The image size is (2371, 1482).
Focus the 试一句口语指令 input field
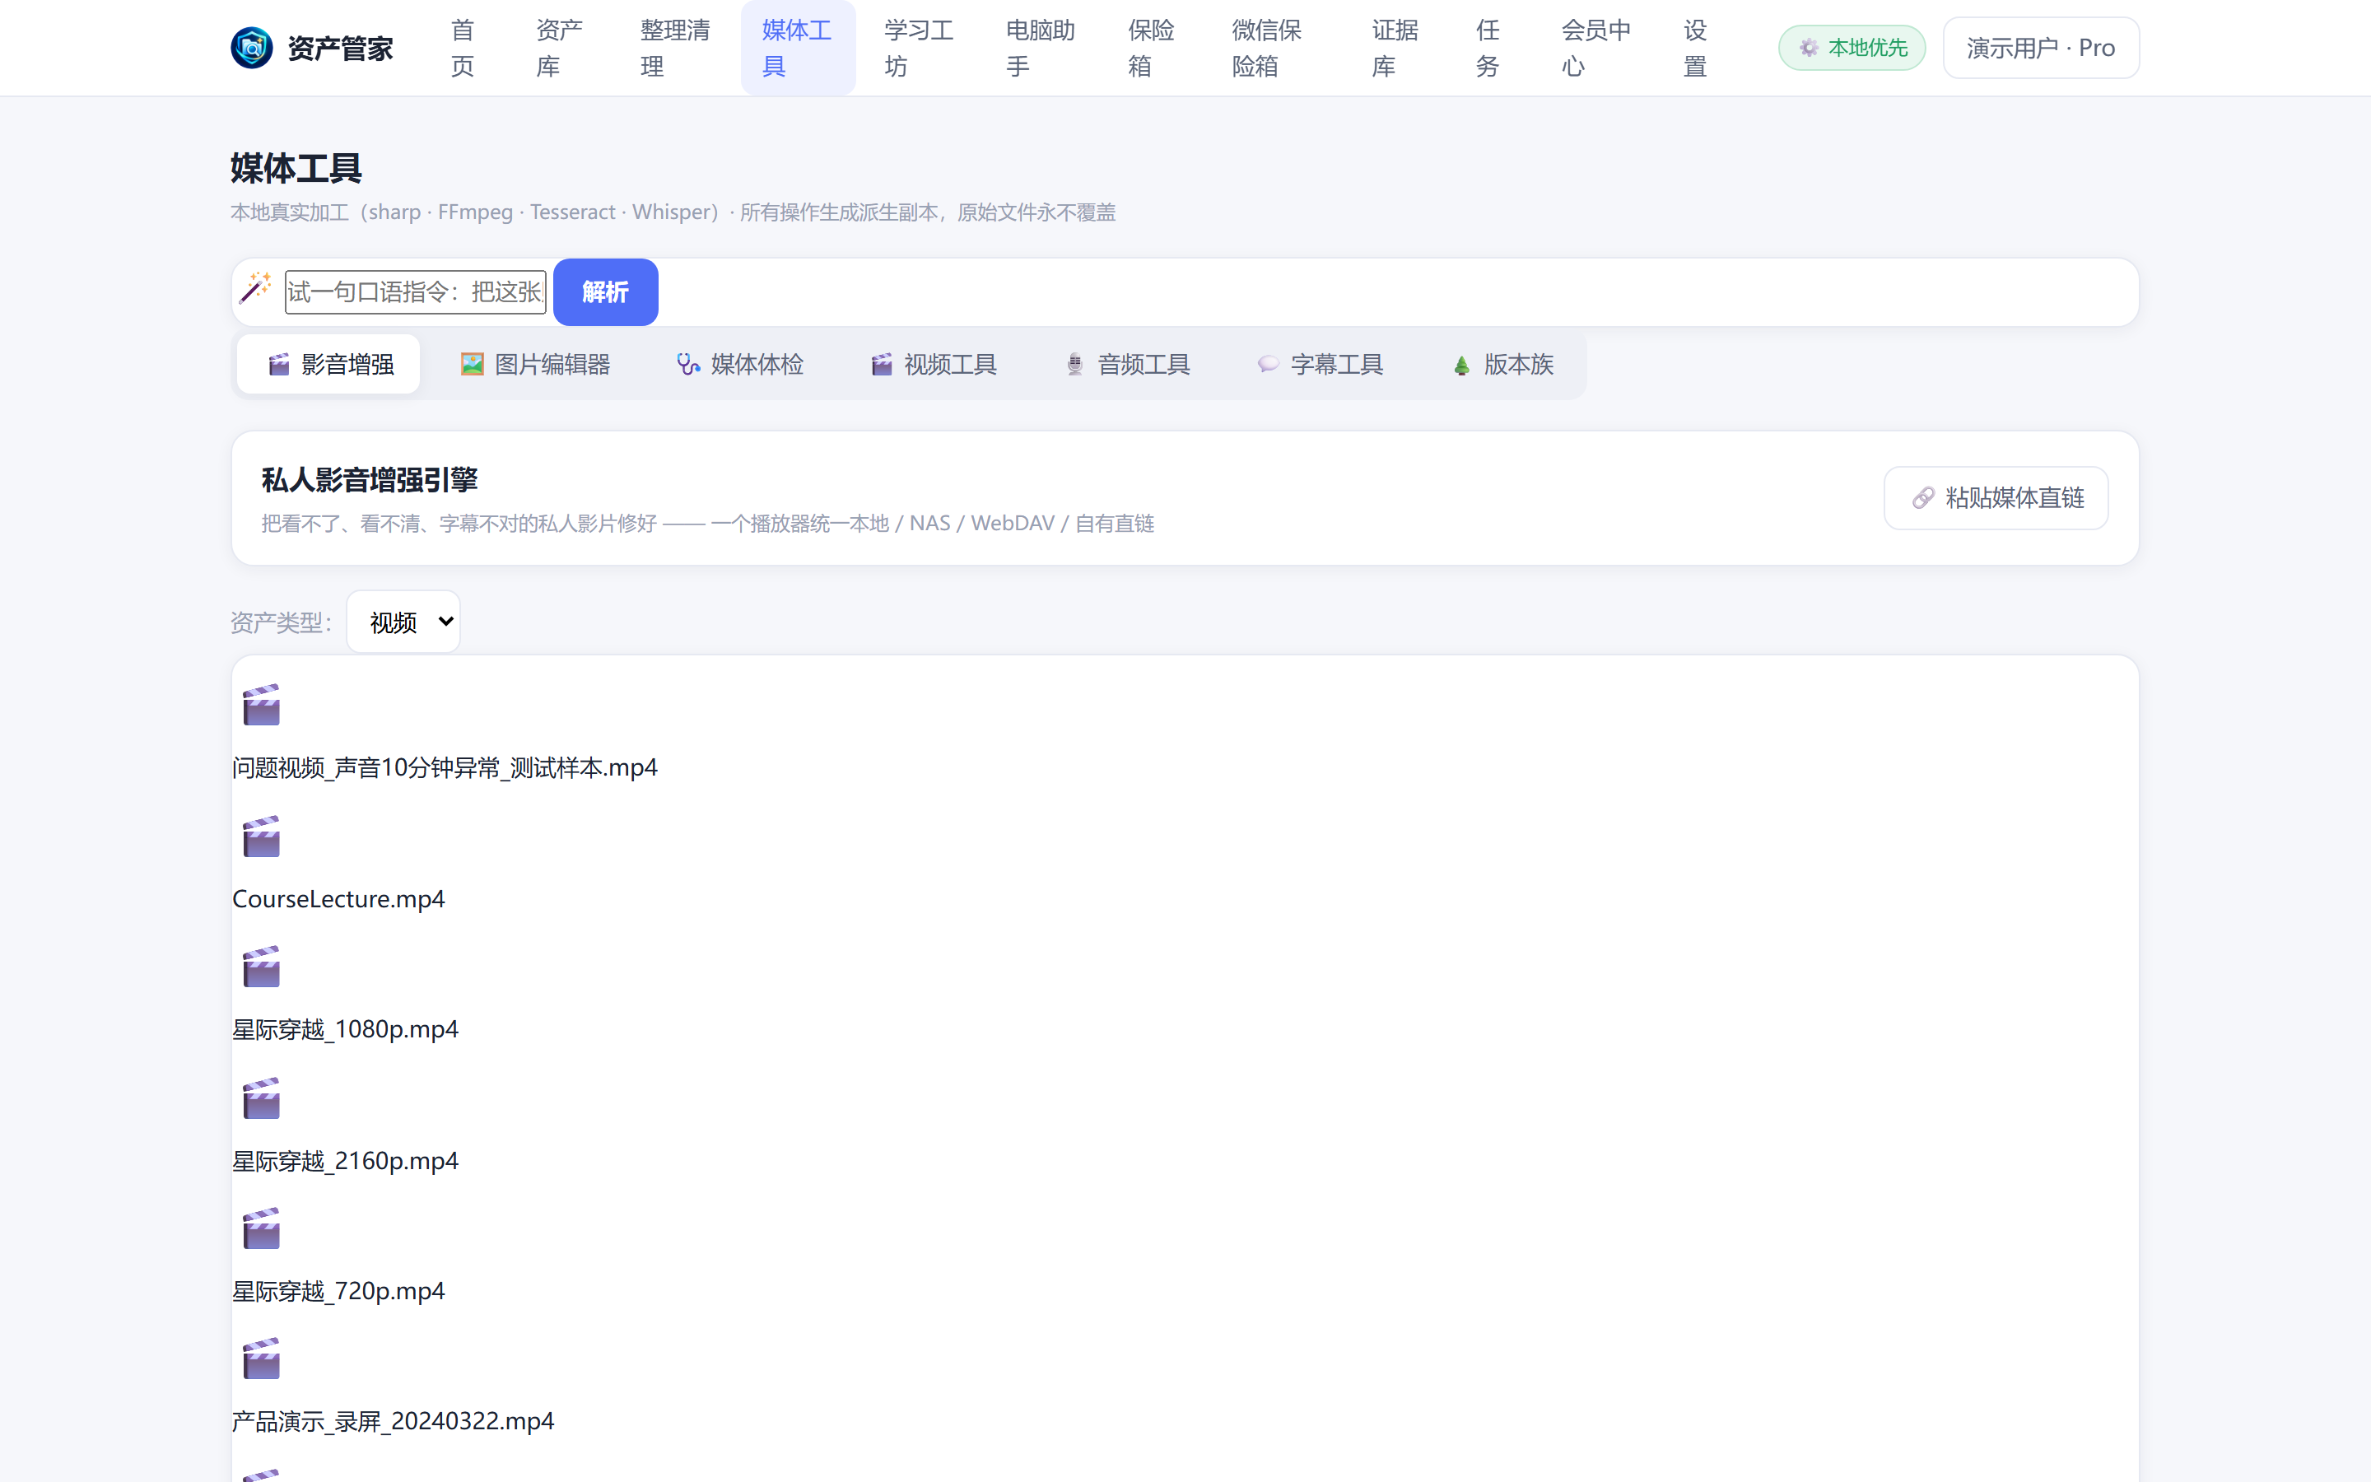pos(416,292)
